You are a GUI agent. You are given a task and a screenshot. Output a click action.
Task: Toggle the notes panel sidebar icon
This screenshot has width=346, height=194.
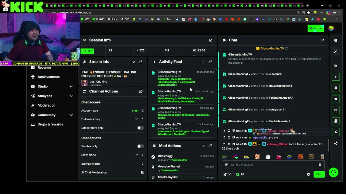pyautogui.click(x=336, y=88)
